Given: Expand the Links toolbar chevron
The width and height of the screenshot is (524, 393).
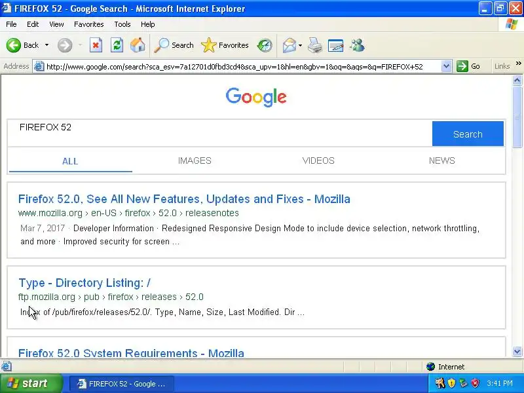Looking at the screenshot, I should (x=518, y=64).
